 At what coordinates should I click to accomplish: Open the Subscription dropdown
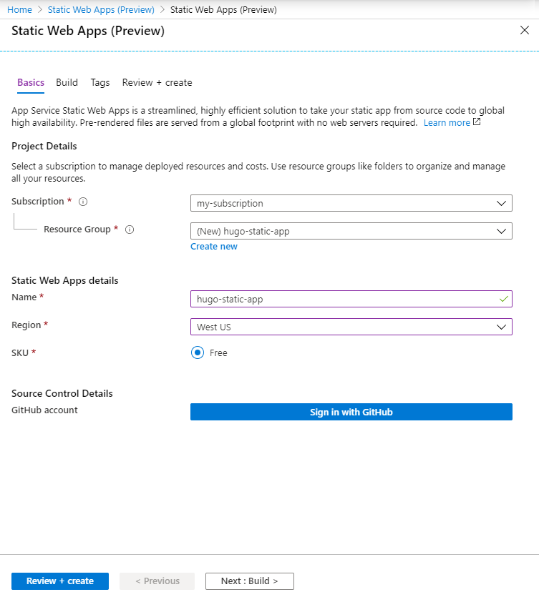click(x=351, y=203)
